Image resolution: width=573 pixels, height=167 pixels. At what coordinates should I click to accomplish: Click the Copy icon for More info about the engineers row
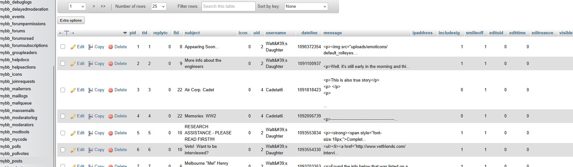pos(91,64)
